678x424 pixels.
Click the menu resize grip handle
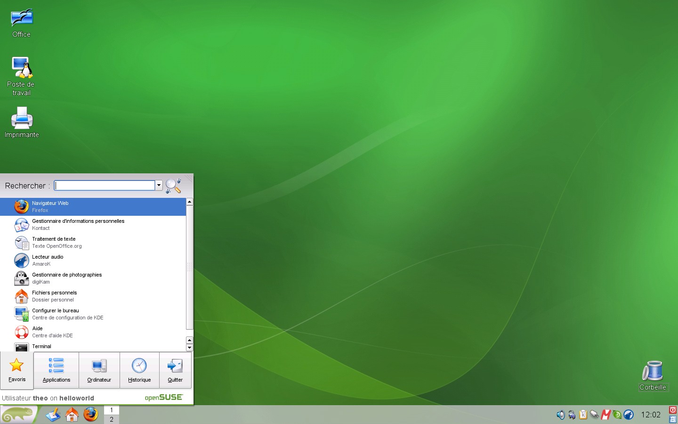tap(189, 178)
